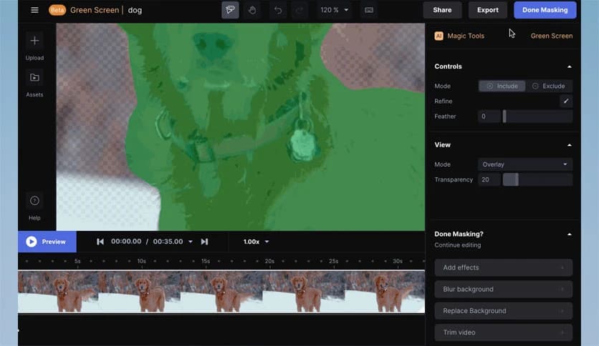Open the zoom level dropdown

(x=335, y=10)
